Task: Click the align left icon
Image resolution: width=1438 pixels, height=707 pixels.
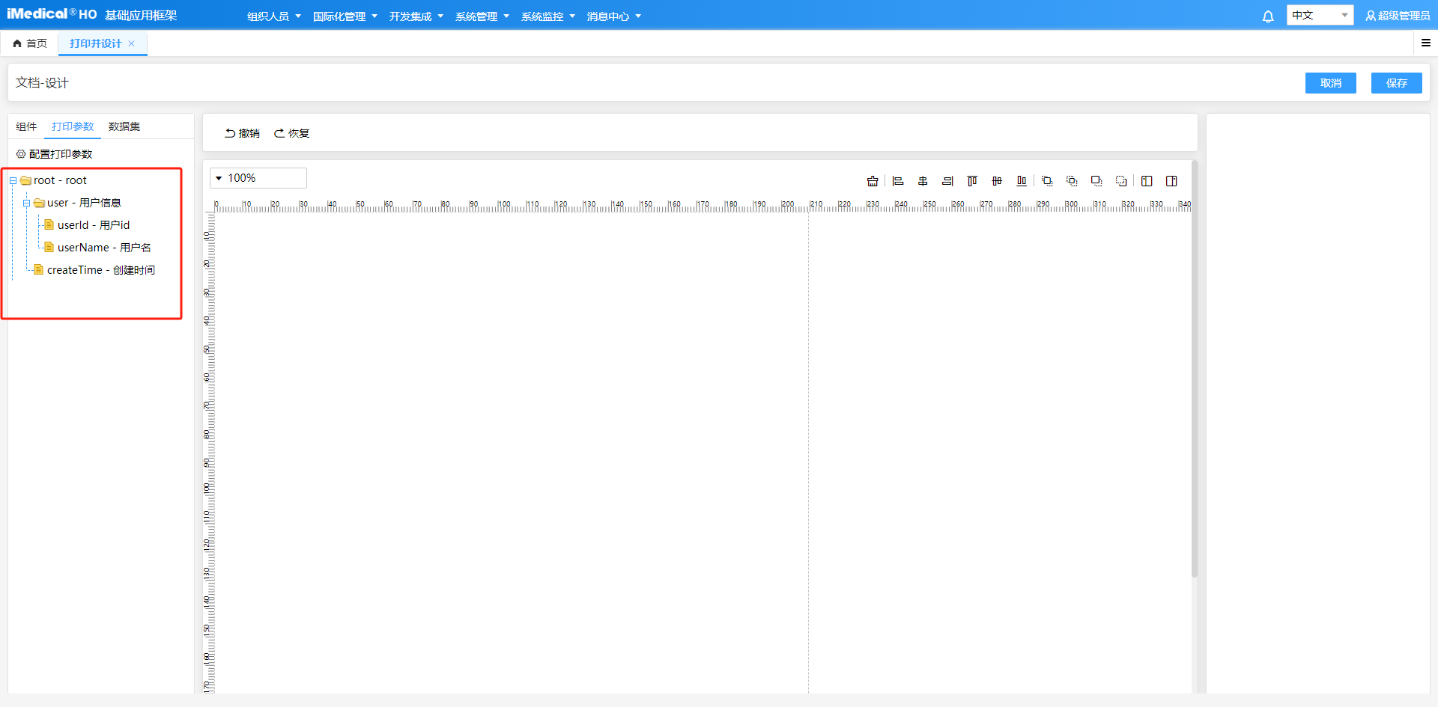Action: click(x=898, y=181)
